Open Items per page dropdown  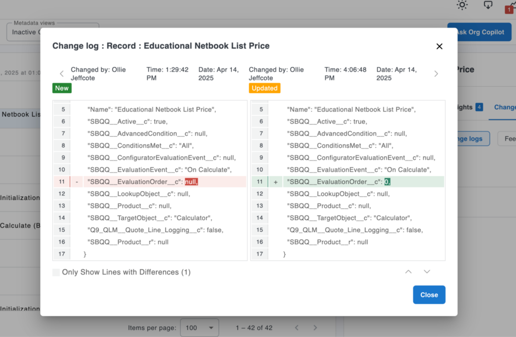[200, 327]
